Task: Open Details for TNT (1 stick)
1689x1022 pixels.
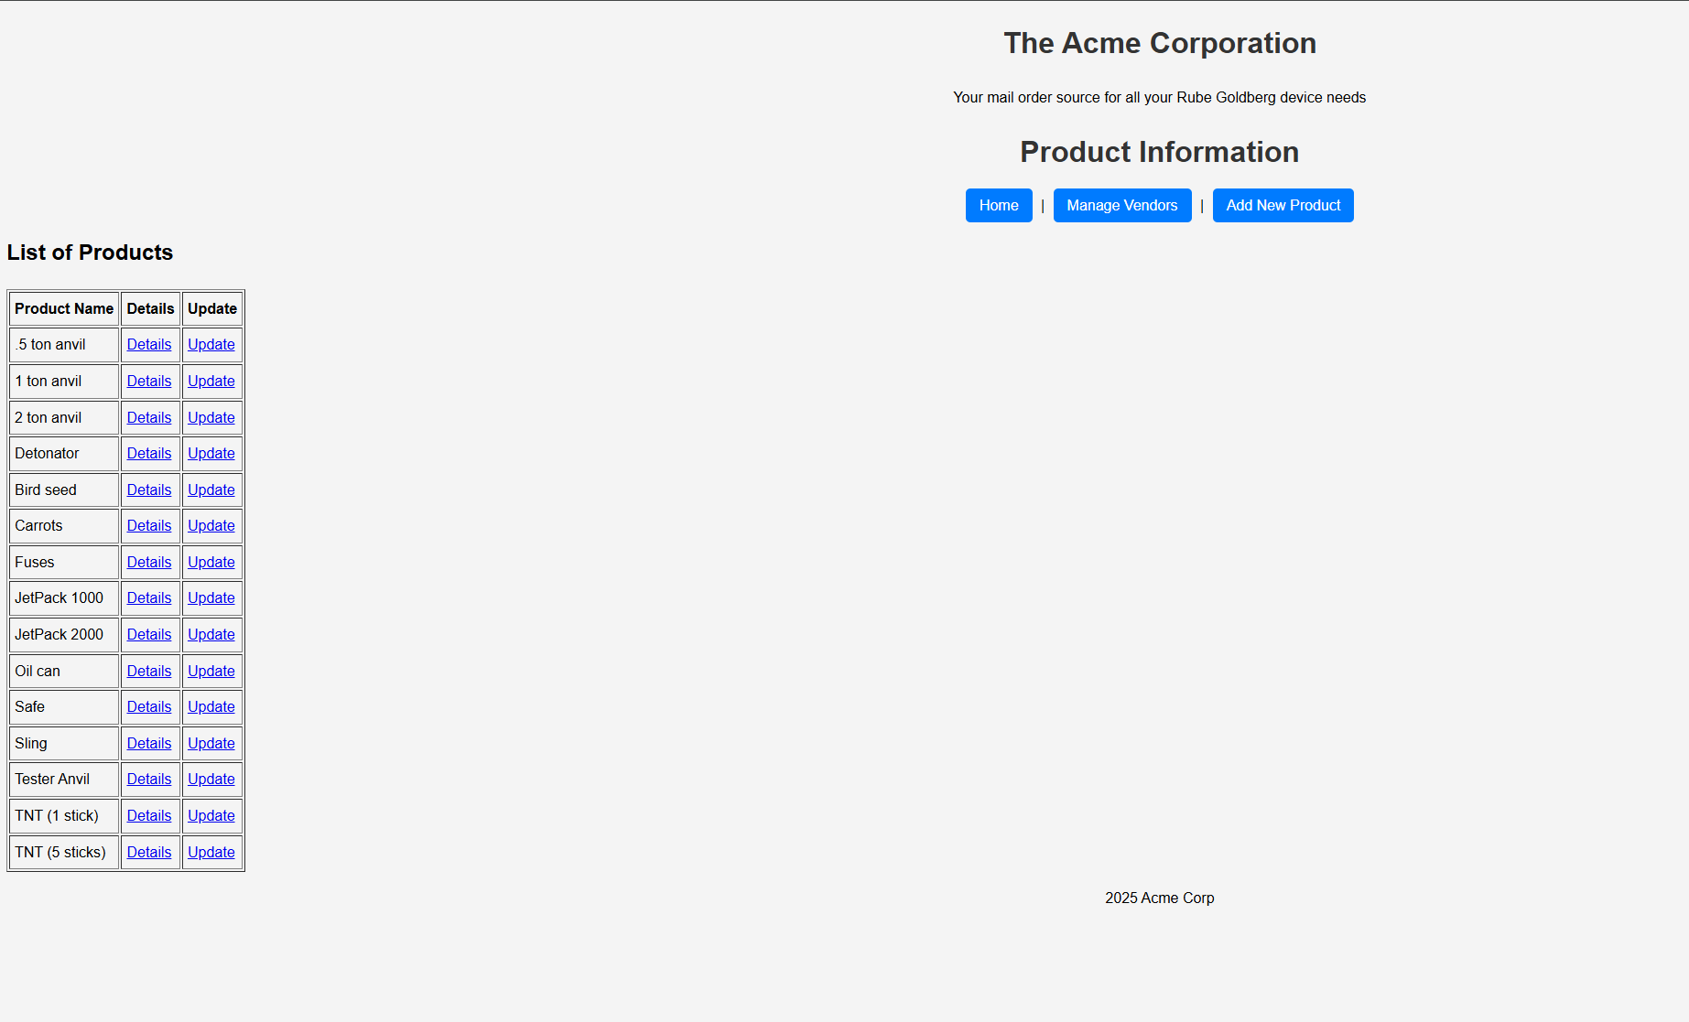Action: pos(149,815)
